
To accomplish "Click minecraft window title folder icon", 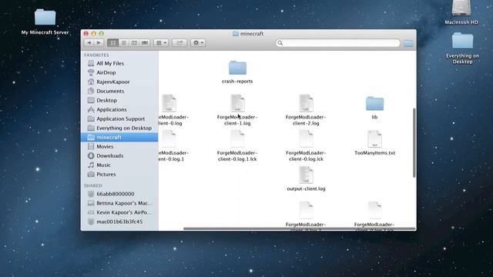I will (x=236, y=34).
